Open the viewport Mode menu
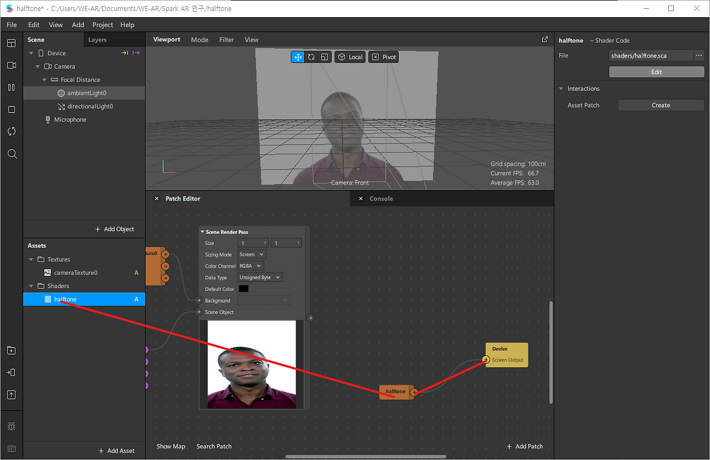This screenshot has height=460, width=710. coord(200,40)
